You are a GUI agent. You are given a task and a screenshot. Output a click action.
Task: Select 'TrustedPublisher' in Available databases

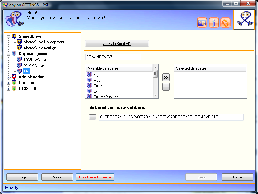[x=107, y=97]
